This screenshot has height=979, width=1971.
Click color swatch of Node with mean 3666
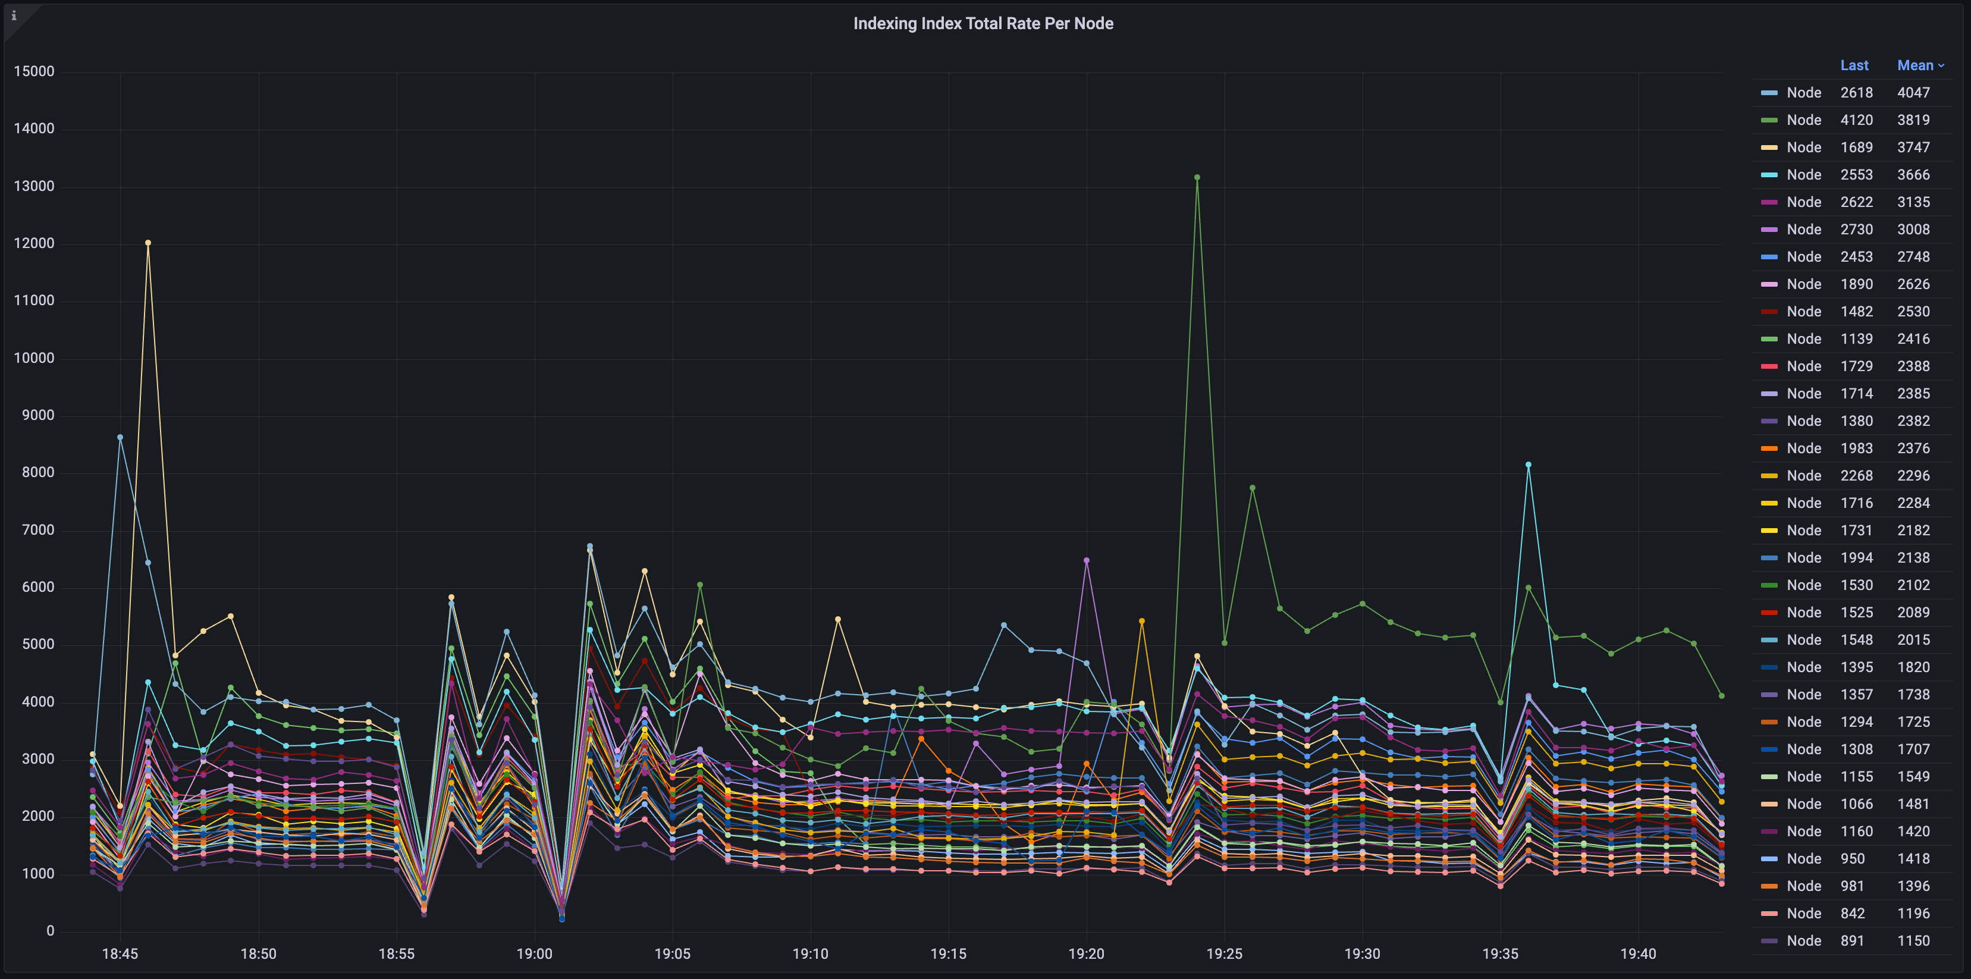pyautogui.click(x=1769, y=175)
